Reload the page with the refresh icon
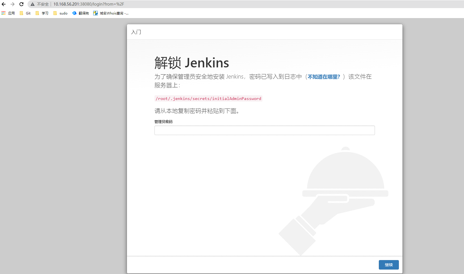 pos(21,4)
